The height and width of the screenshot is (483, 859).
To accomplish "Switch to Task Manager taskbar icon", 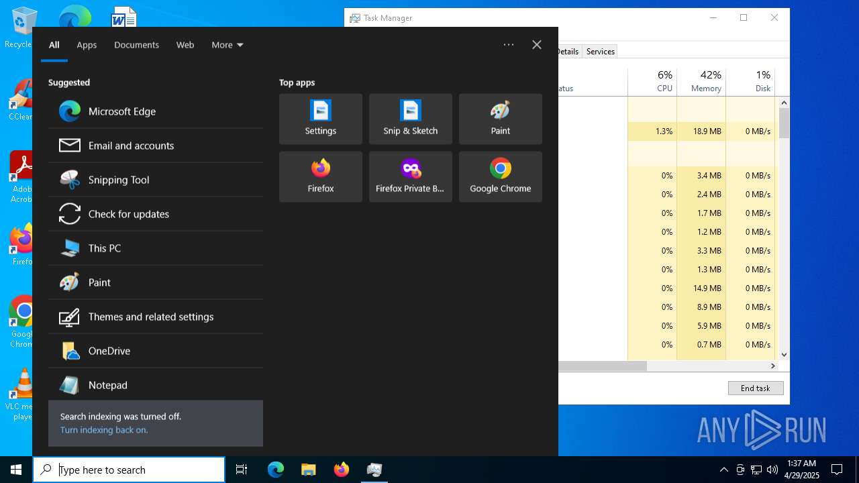I will tap(374, 470).
